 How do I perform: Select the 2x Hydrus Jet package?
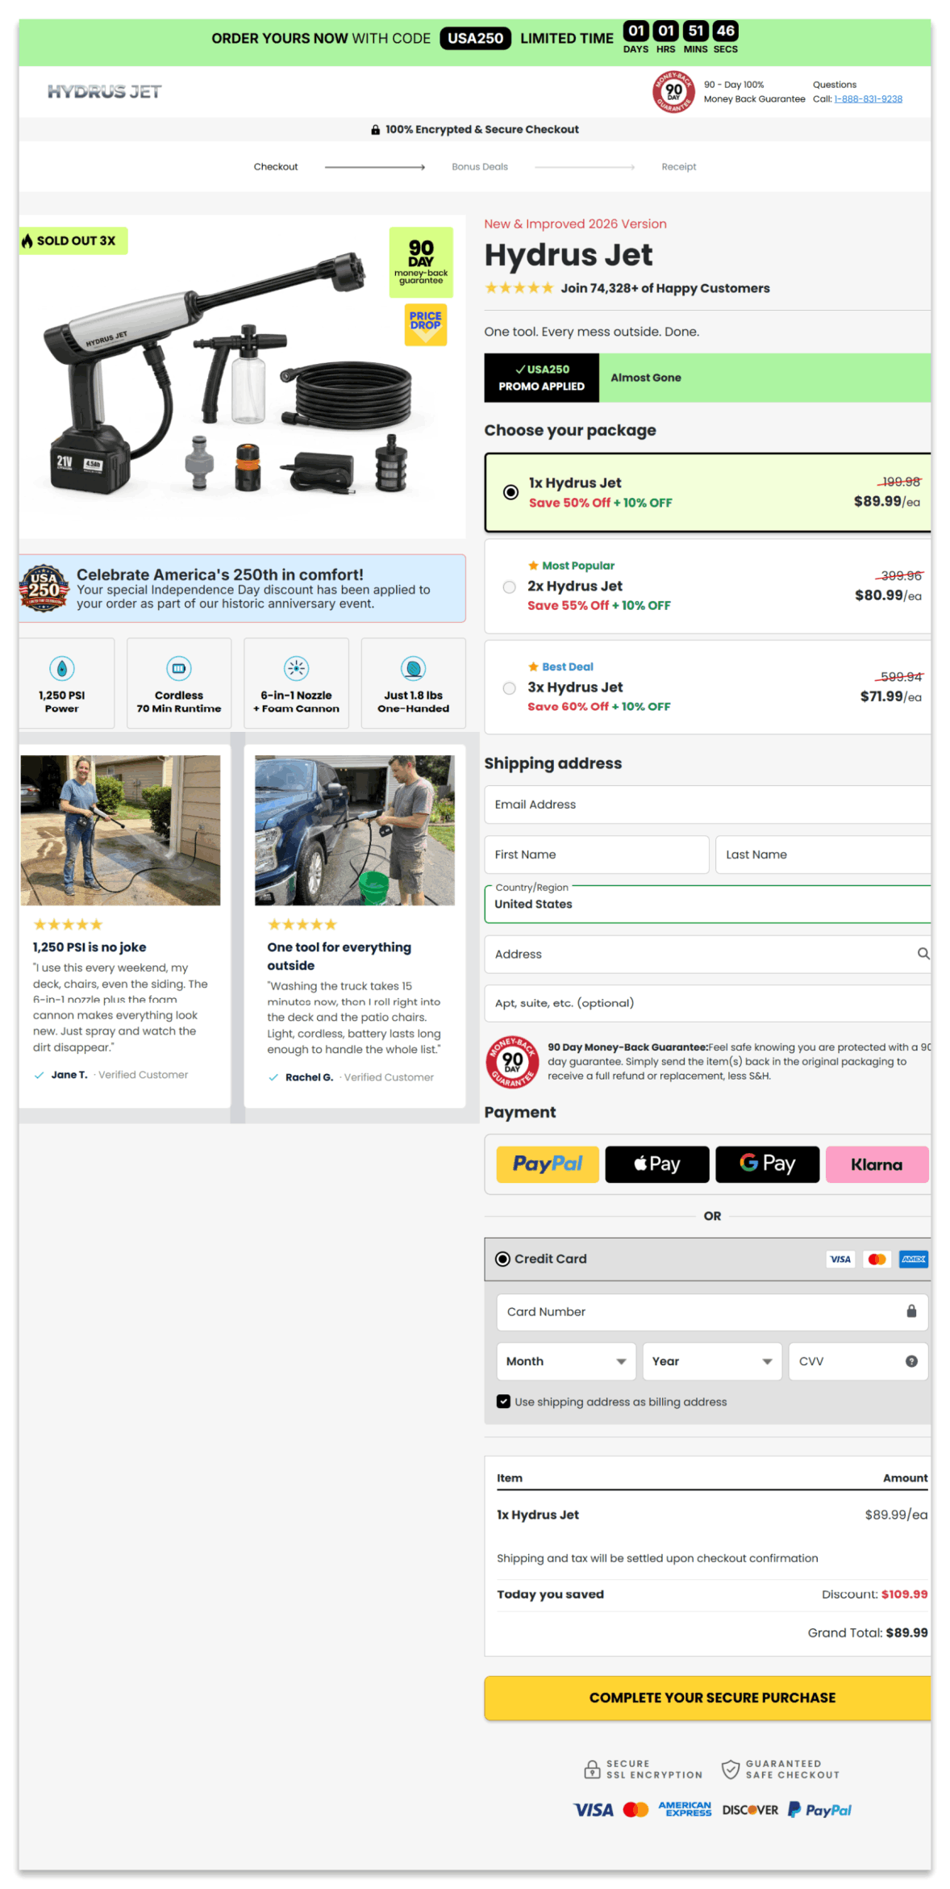(x=707, y=587)
